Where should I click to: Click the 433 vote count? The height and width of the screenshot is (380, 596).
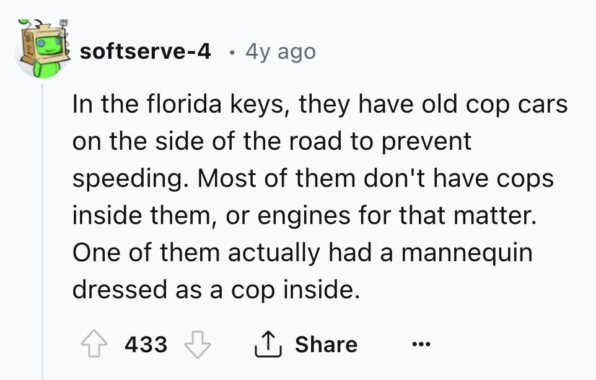[146, 344]
